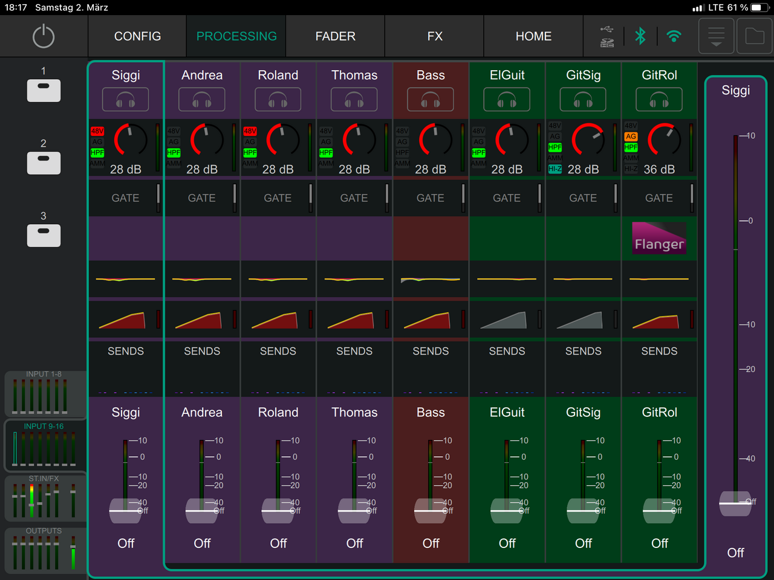
Task: Click the Wi-Fi status icon
Action: tap(674, 36)
